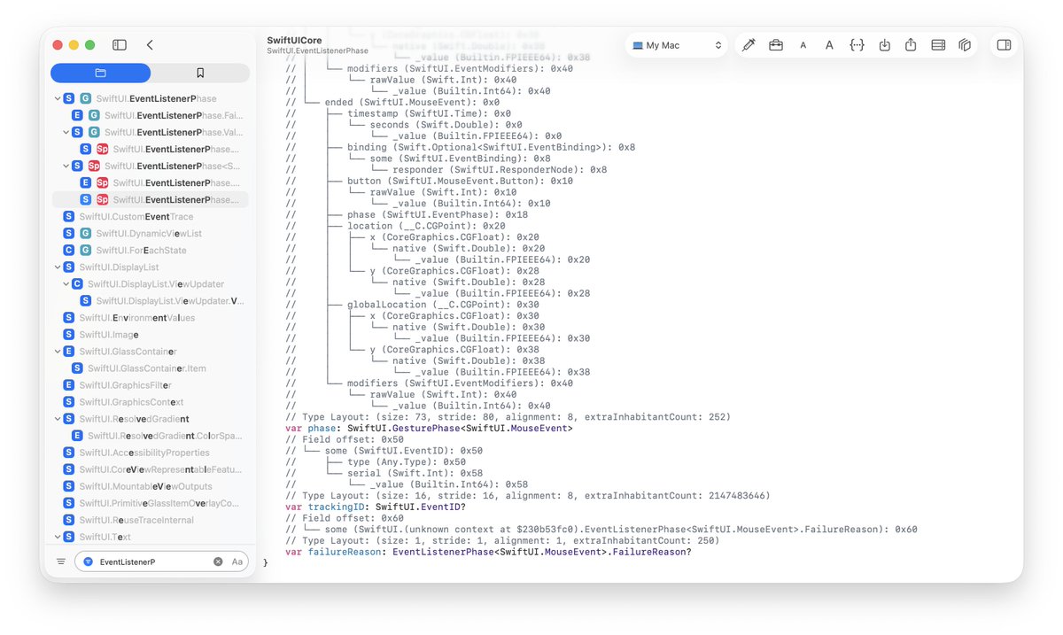Viewport: 1063px width, 635px height.
Task: Toggle the left sidebar visibility
Action: (120, 45)
